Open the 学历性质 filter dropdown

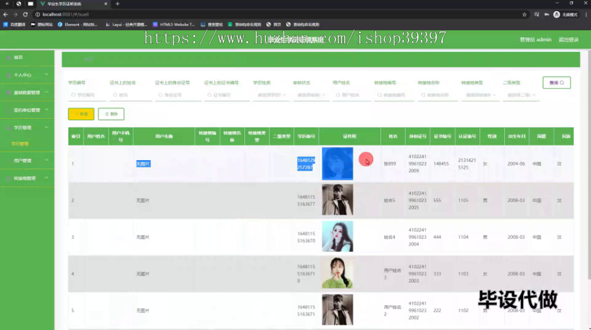click(x=271, y=95)
